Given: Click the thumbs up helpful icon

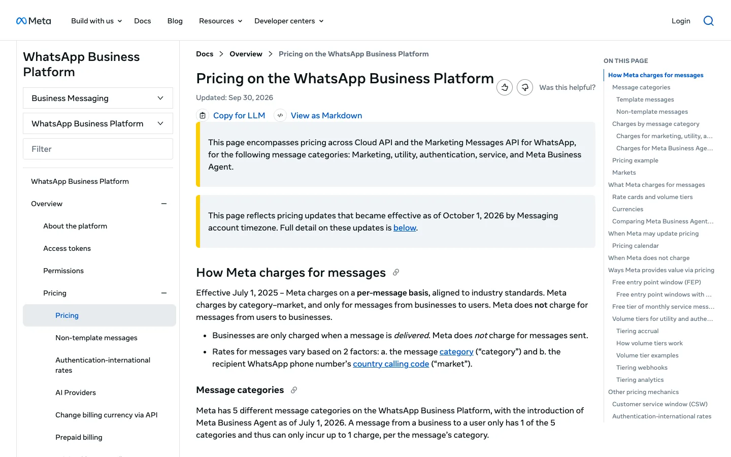Looking at the screenshot, I should [505, 87].
